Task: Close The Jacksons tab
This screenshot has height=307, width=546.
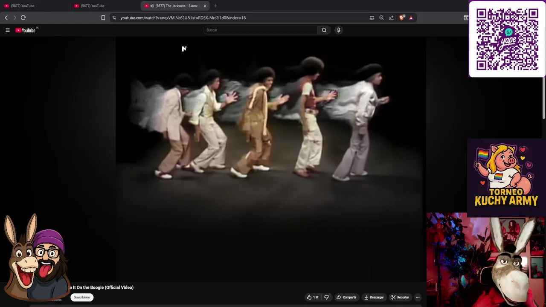Action: coord(205,6)
